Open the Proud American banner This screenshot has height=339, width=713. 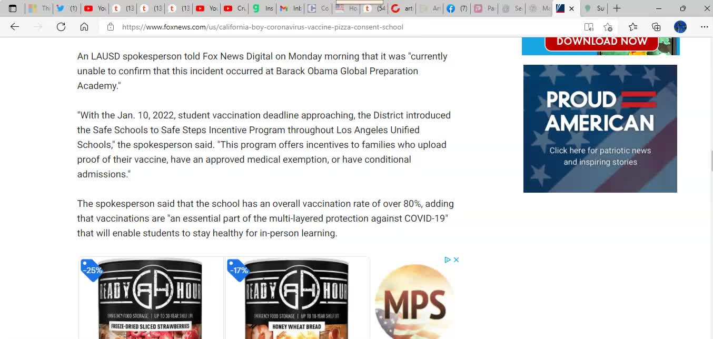tap(600, 128)
